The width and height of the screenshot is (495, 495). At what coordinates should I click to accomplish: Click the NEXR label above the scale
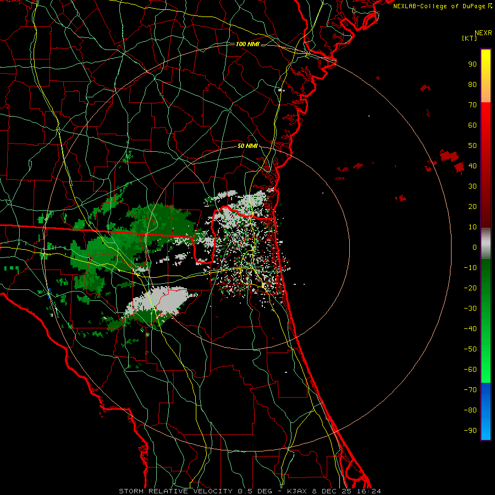click(x=483, y=33)
